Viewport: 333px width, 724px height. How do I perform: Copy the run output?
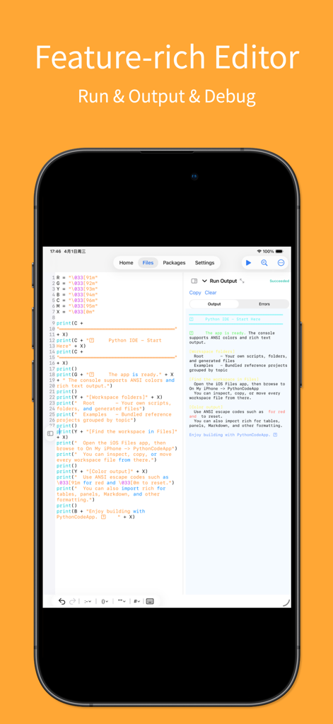195,292
